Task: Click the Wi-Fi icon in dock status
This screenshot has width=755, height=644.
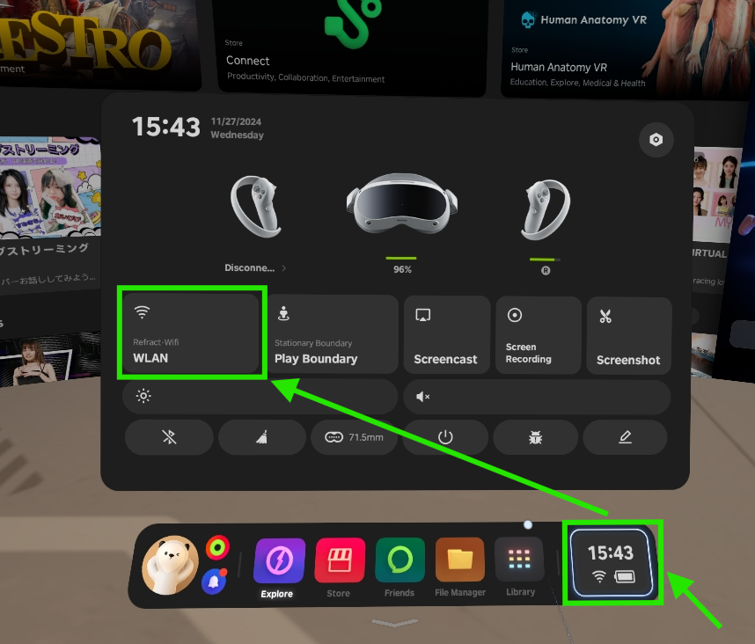Action: (x=599, y=576)
